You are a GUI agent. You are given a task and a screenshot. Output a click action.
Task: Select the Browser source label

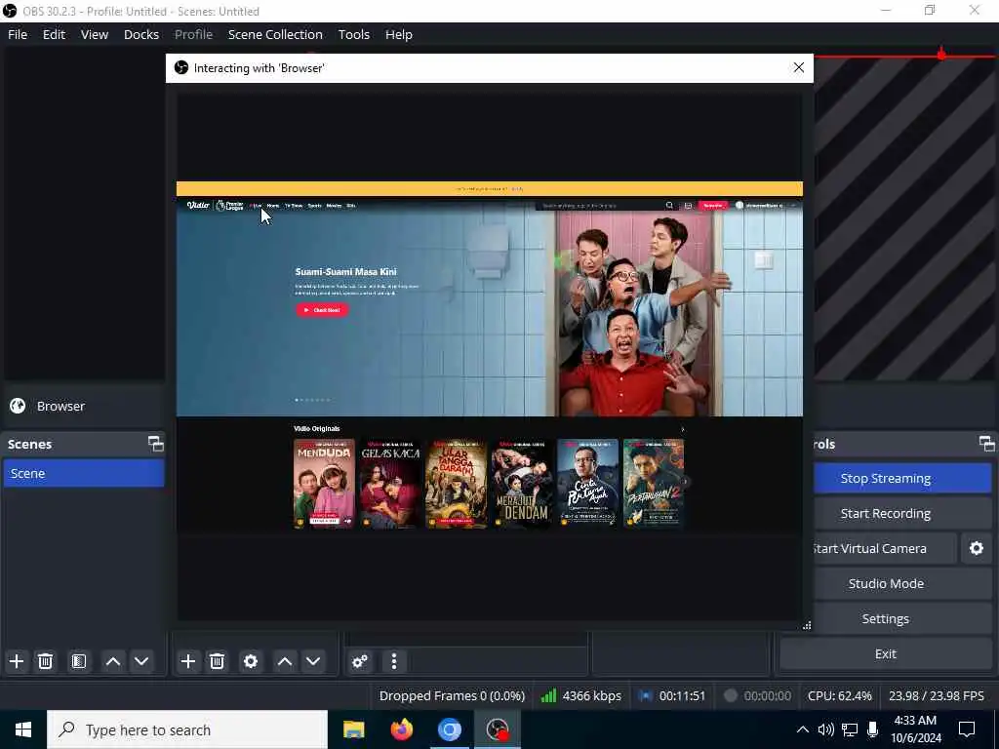pyautogui.click(x=60, y=406)
